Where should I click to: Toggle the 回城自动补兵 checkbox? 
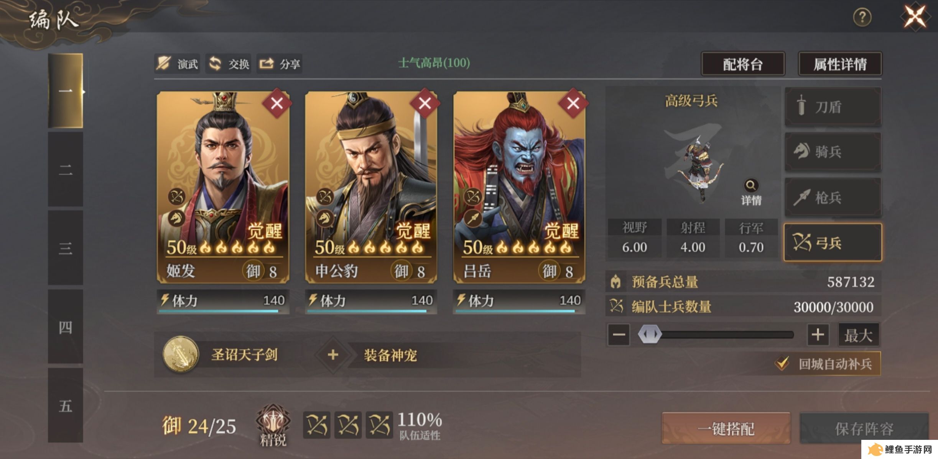782,363
